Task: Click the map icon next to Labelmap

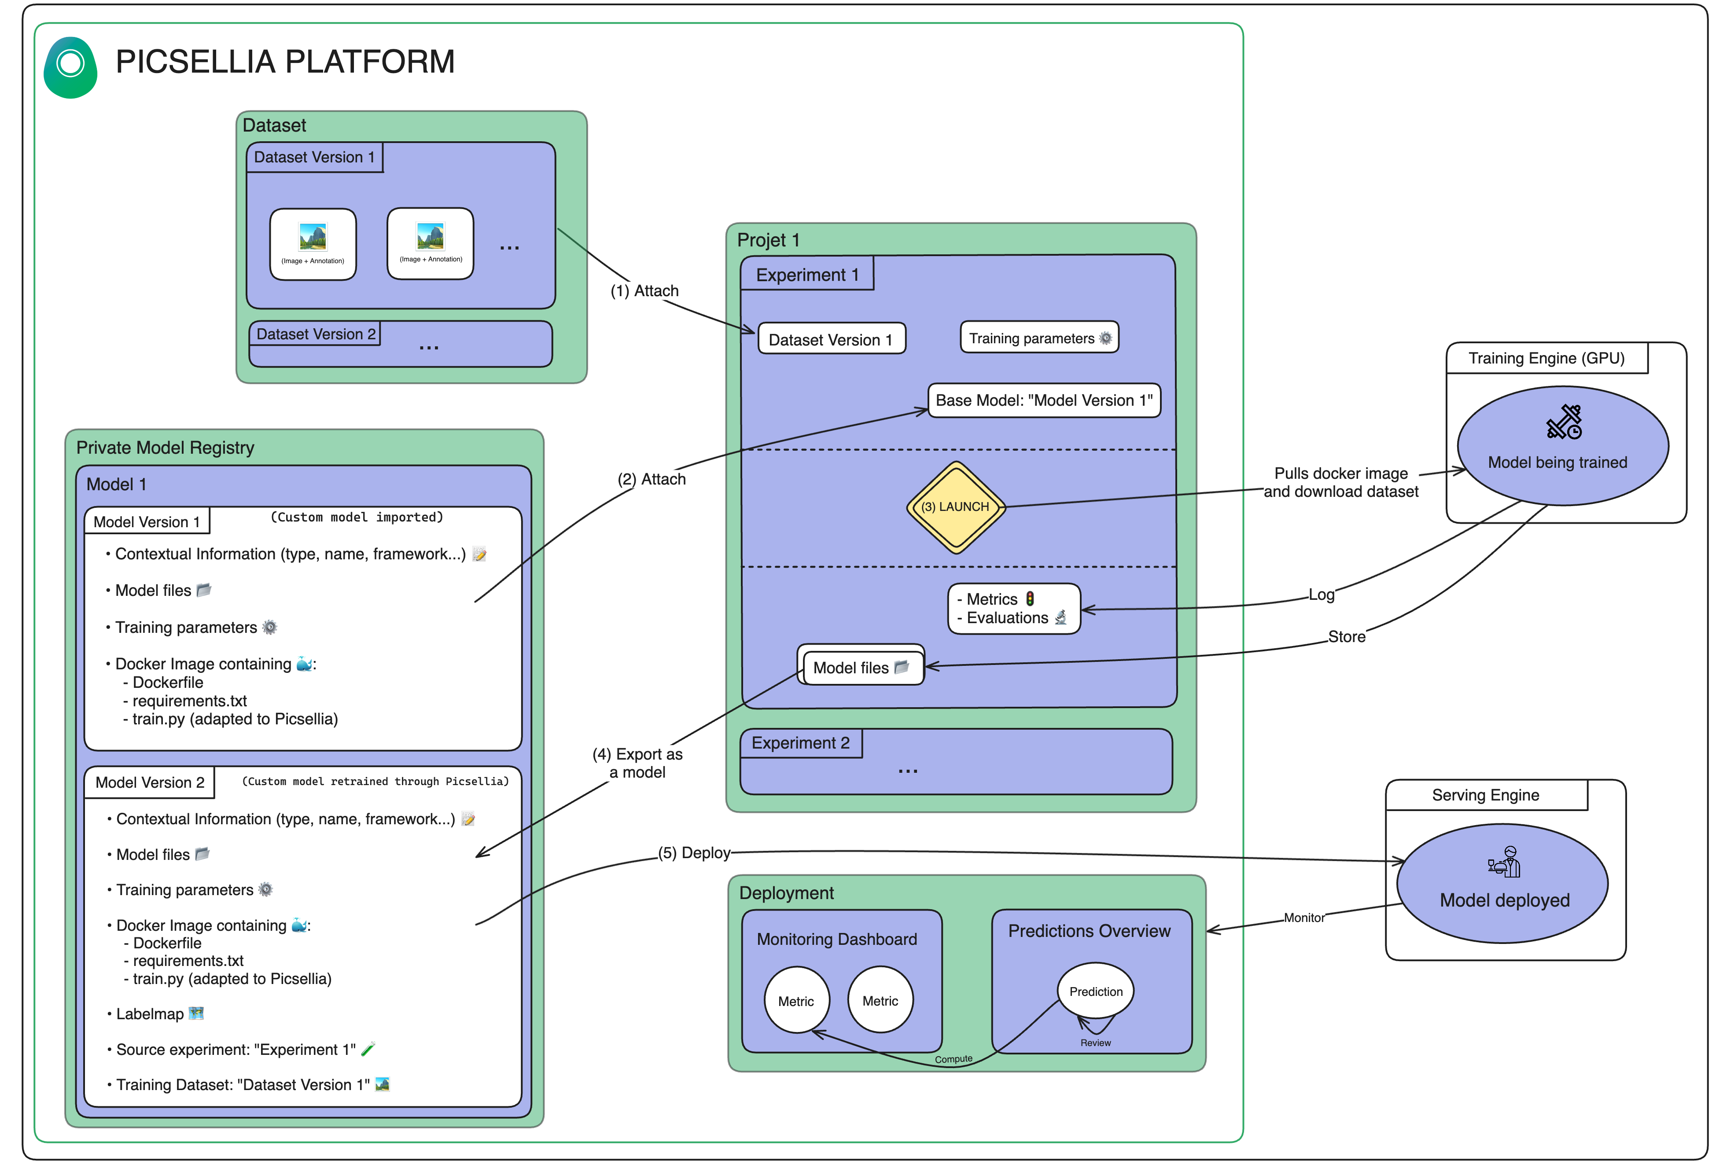Action: click(x=196, y=1013)
